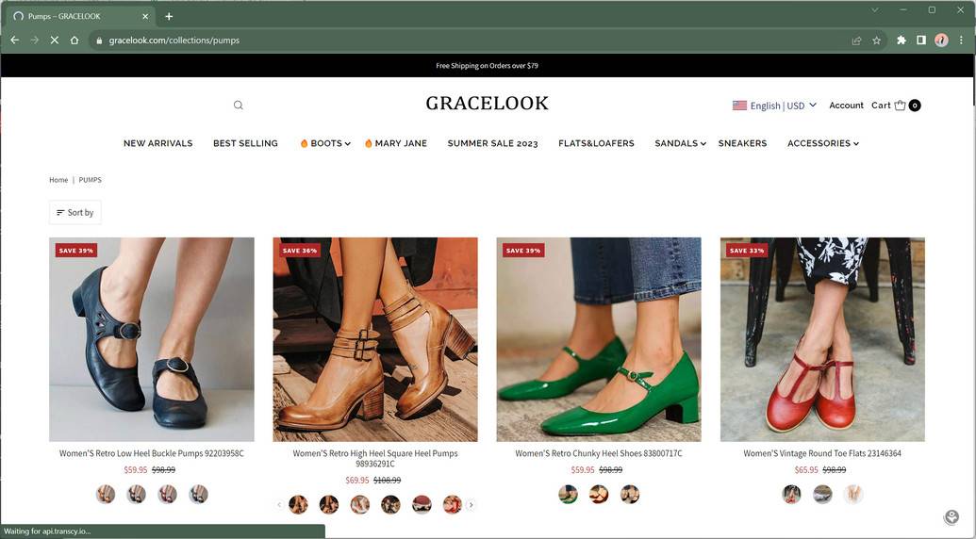
Task: Select last swatch under Square Heel Pumps
Action: 453,504
